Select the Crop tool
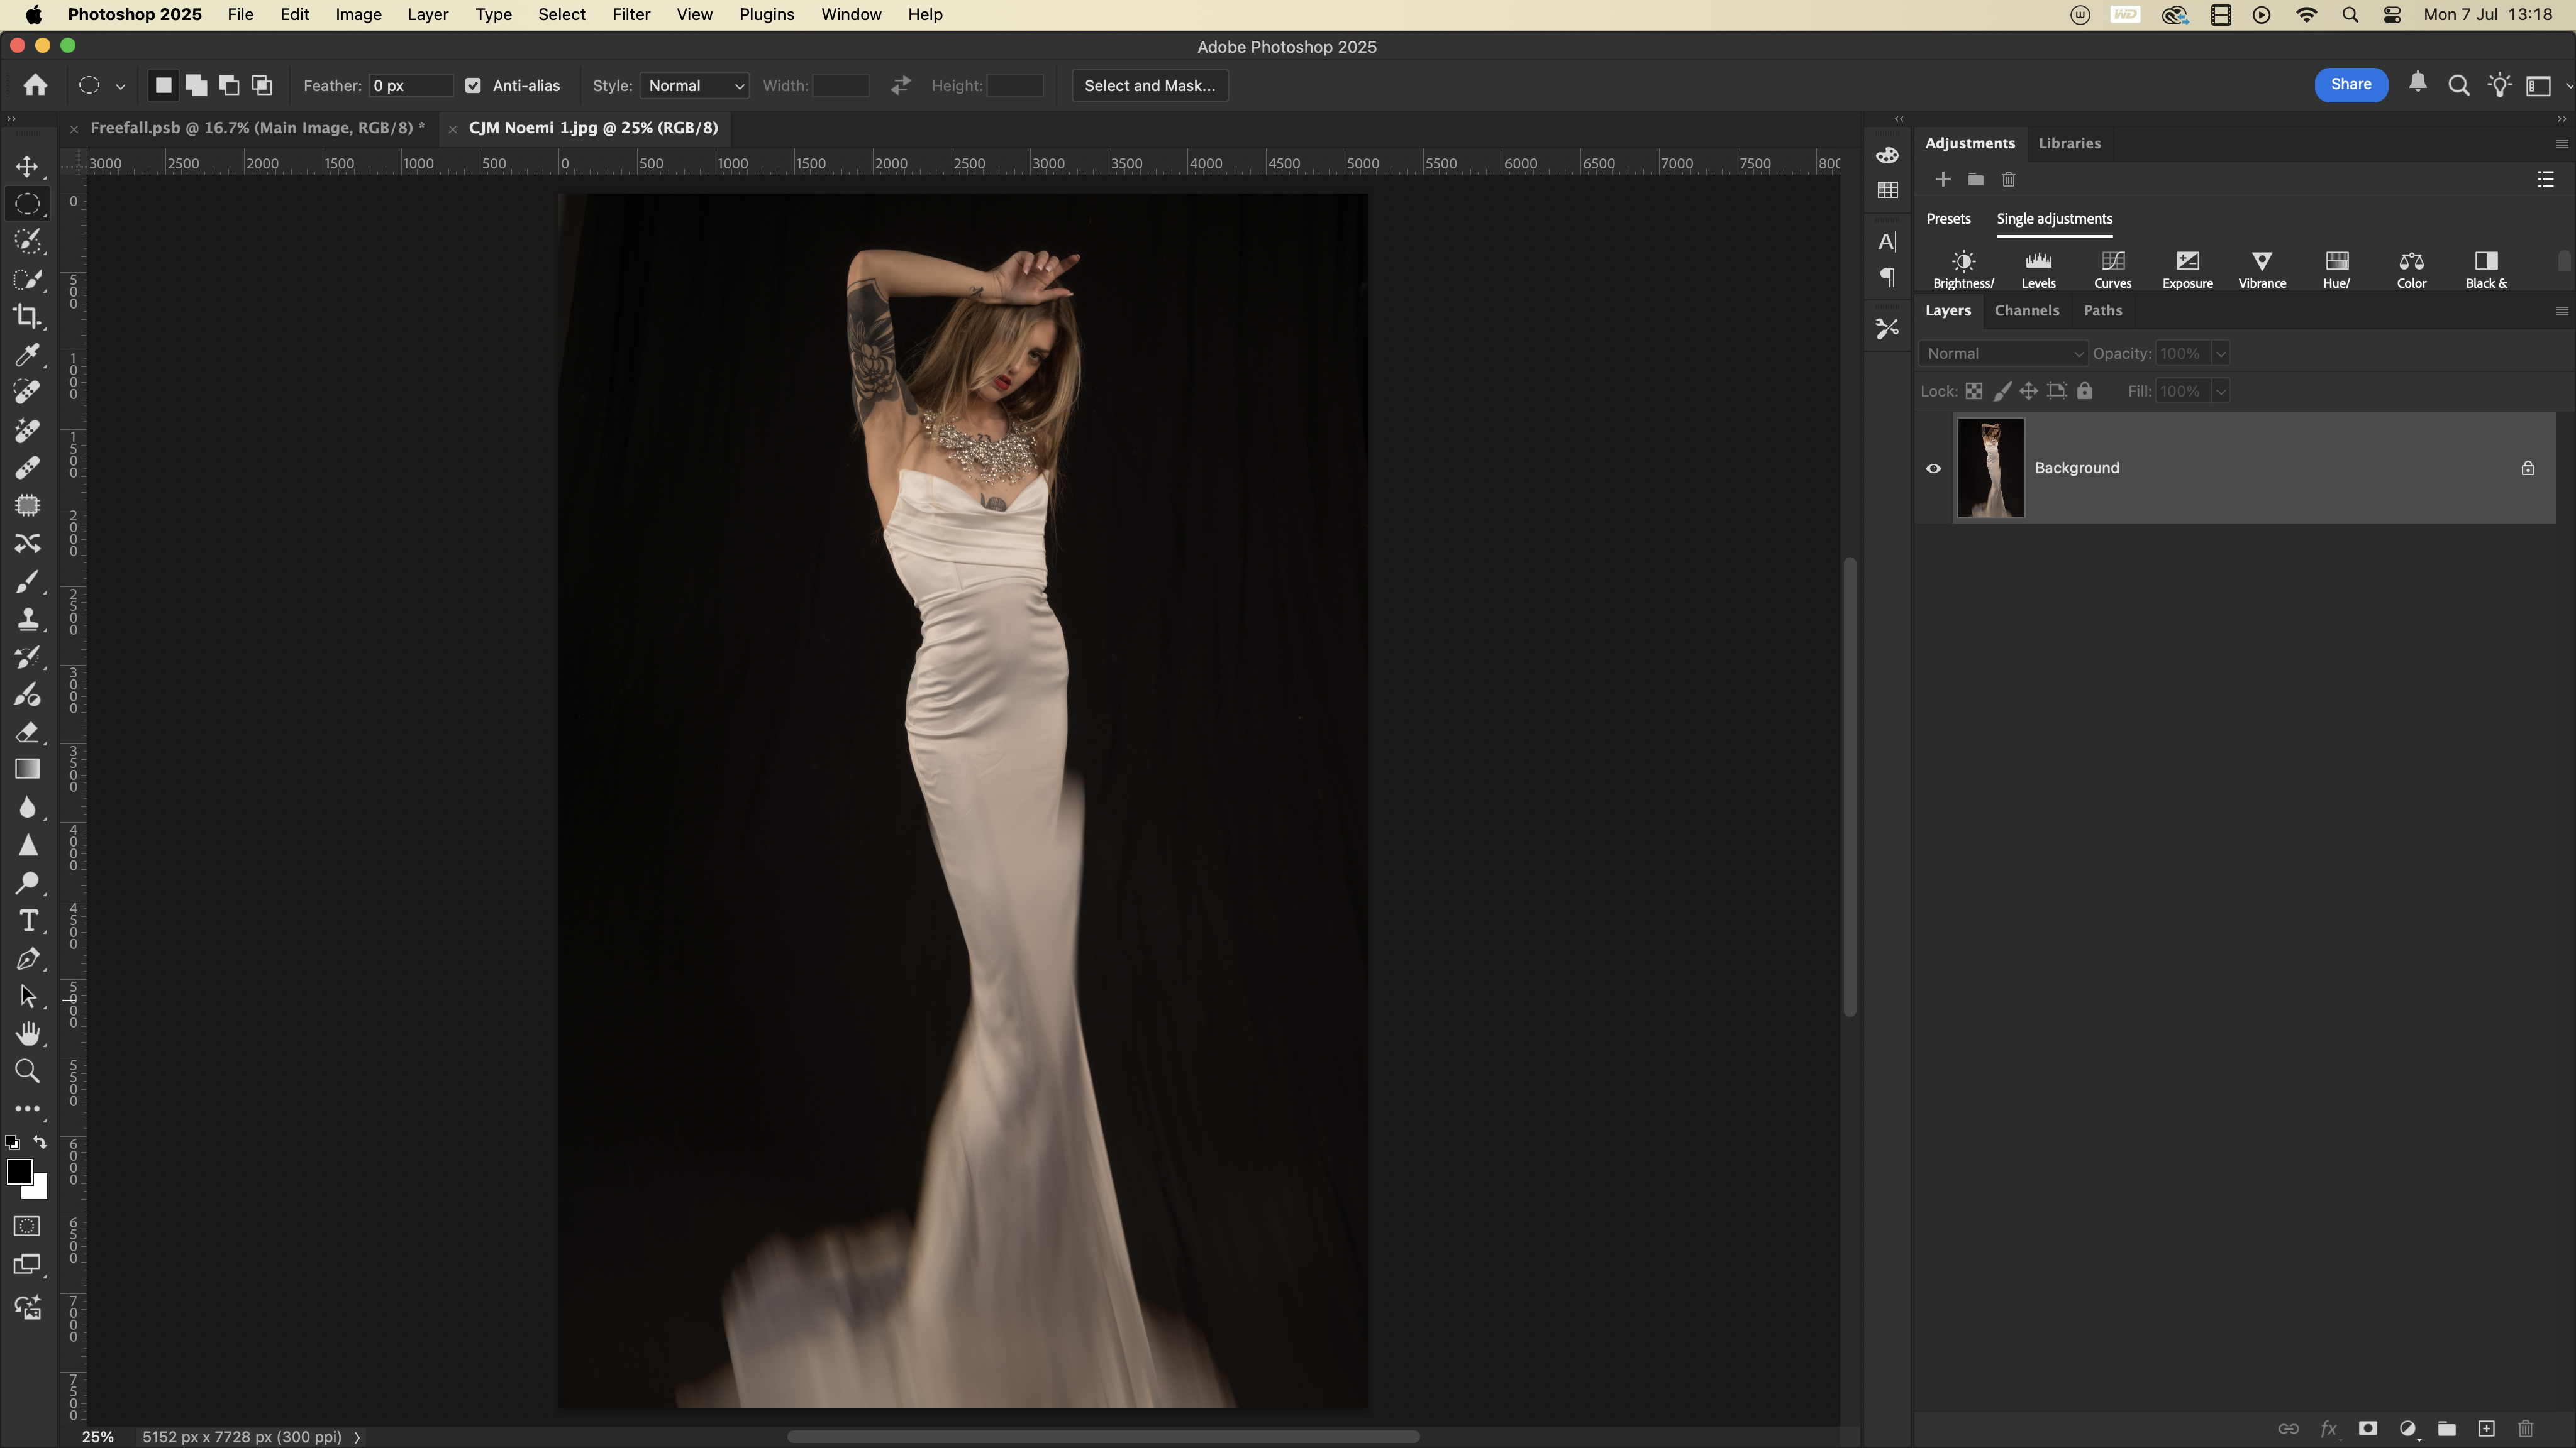Image resolution: width=2576 pixels, height=1448 pixels. [27, 317]
